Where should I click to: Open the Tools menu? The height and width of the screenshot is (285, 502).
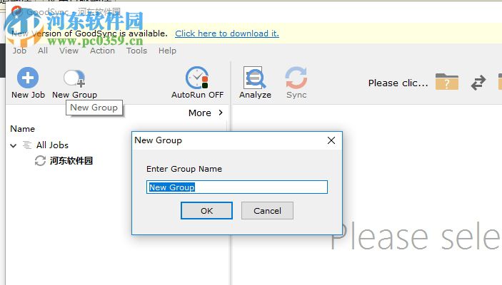click(x=136, y=51)
